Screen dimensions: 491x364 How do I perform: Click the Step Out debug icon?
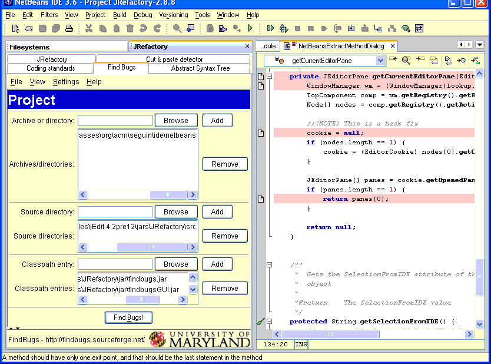[365, 28]
